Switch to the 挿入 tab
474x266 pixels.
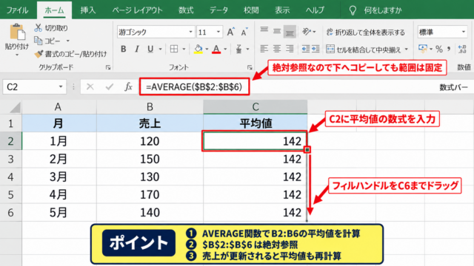(88, 10)
